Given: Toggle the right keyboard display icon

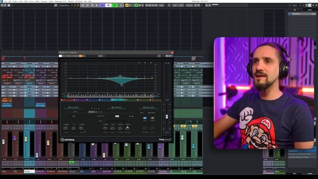Looking at the screenshot, I should [x=157, y=96].
